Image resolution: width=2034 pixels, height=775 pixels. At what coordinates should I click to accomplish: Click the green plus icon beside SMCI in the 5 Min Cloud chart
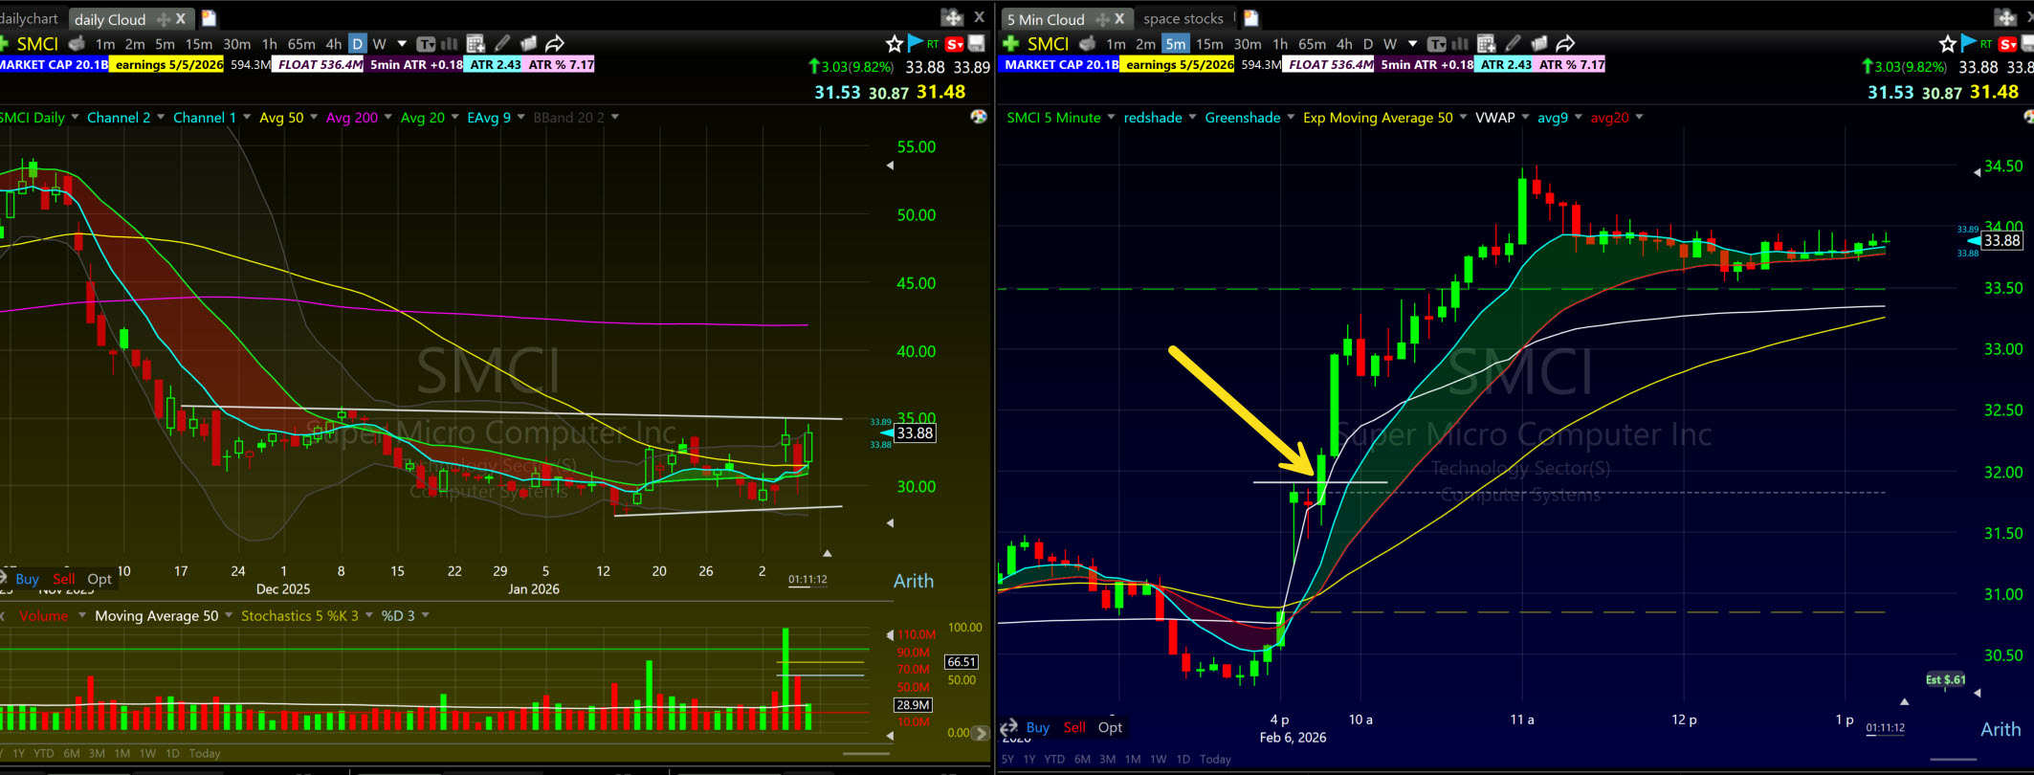(x=1010, y=44)
